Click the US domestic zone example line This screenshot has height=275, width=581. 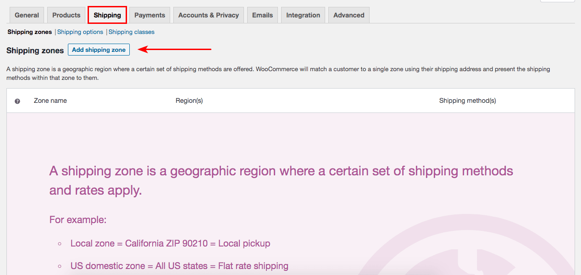pyautogui.click(x=179, y=266)
